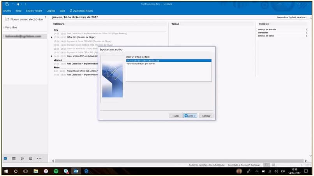Show more navigation options ellipsis
Screen dimensions: 314x176
[x=39, y=159]
